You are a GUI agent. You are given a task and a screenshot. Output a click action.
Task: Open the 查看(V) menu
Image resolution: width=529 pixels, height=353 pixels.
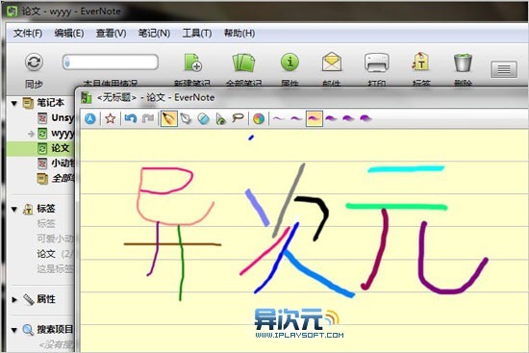point(111,33)
